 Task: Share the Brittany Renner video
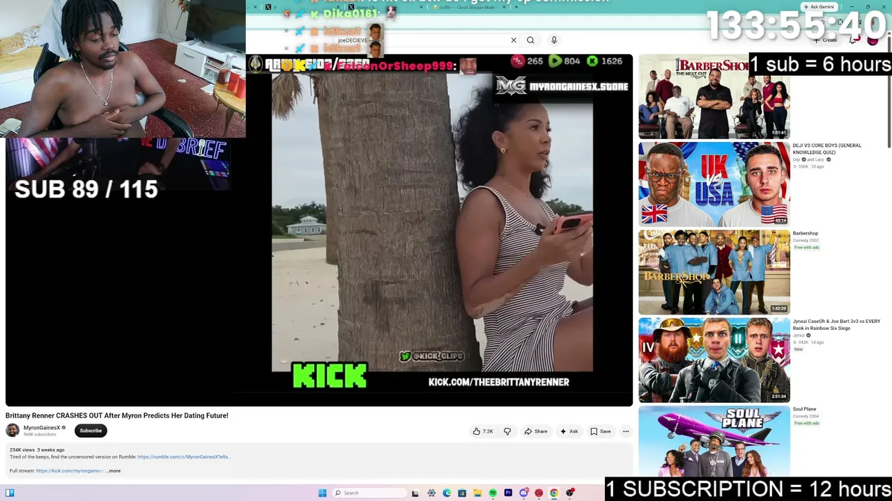pyautogui.click(x=536, y=431)
